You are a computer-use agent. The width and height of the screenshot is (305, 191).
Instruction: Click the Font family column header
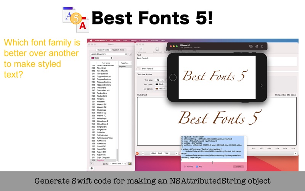click(106, 63)
